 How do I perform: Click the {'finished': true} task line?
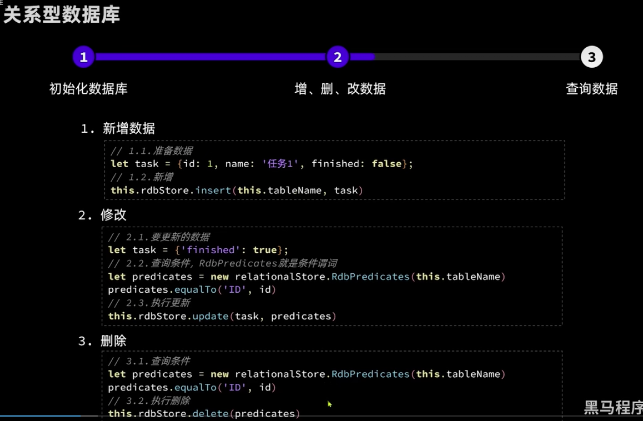click(x=198, y=250)
